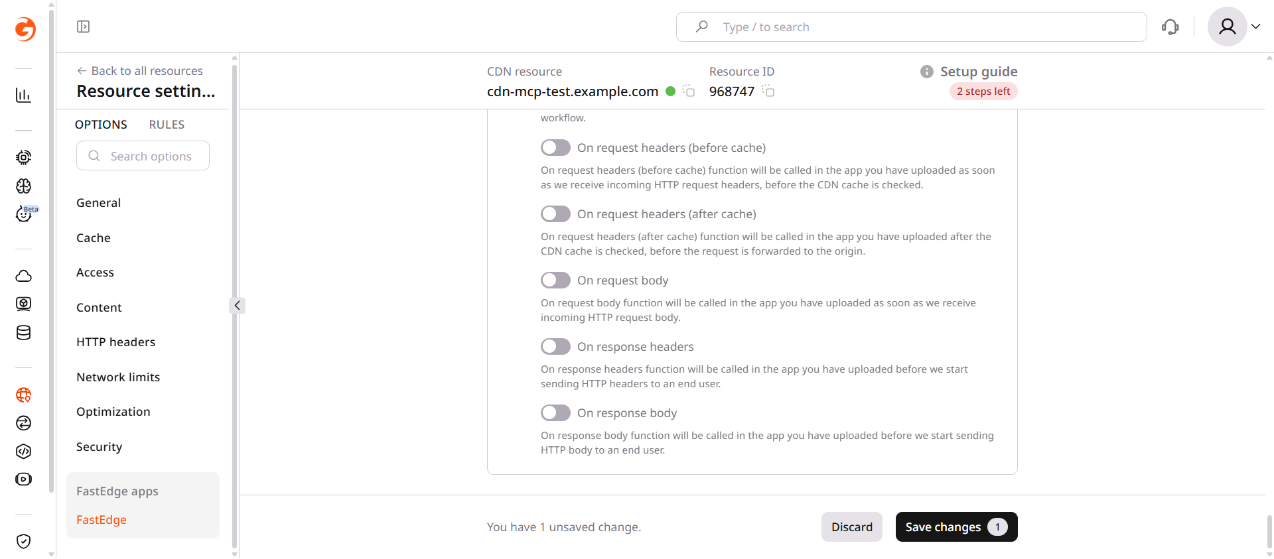Open the Cloud icon in sidebar
The width and height of the screenshot is (1274, 559).
click(x=23, y=276)
